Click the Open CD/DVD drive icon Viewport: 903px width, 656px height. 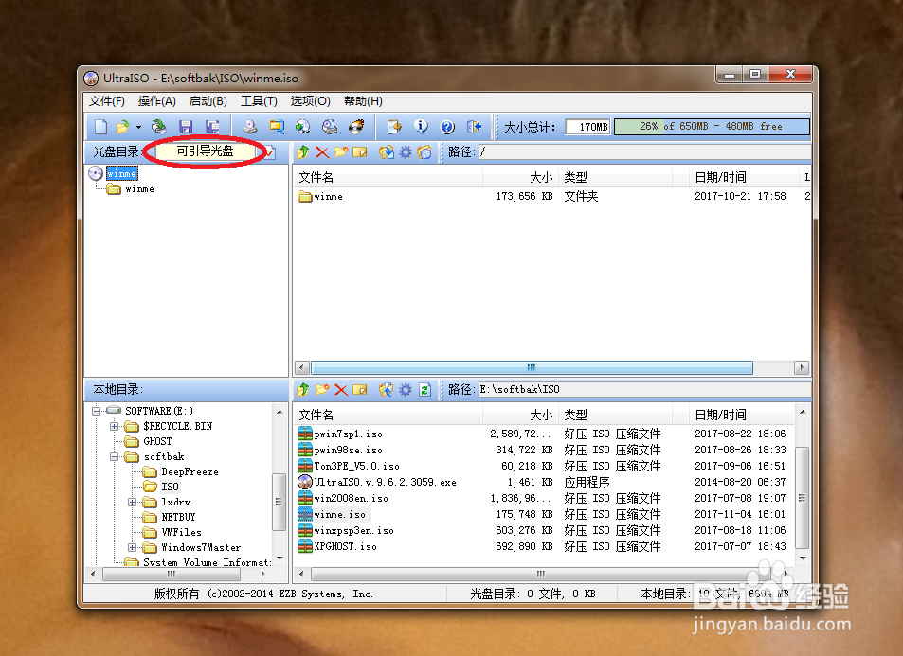pos(159,127)
